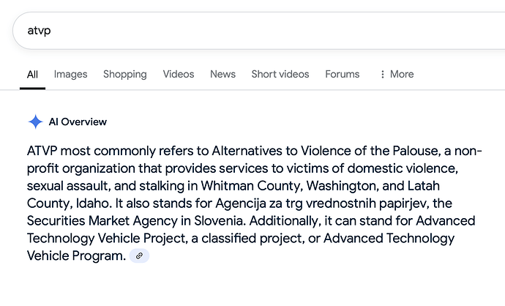The height and width of the screenshot is (306, 505).
Task: Switch to the Shopping tab
Action: (x=125, y=75)
